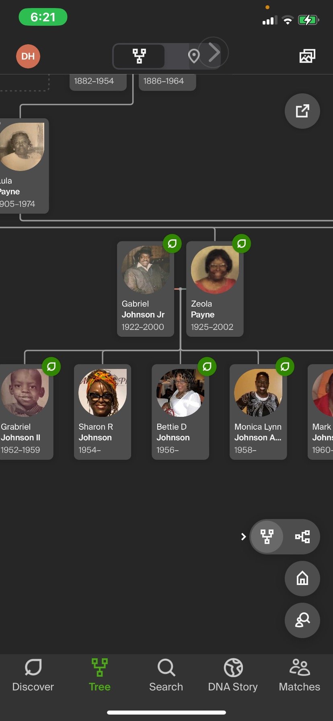Open find person in tree
The image size is (333, 721).
pos(302,620)
